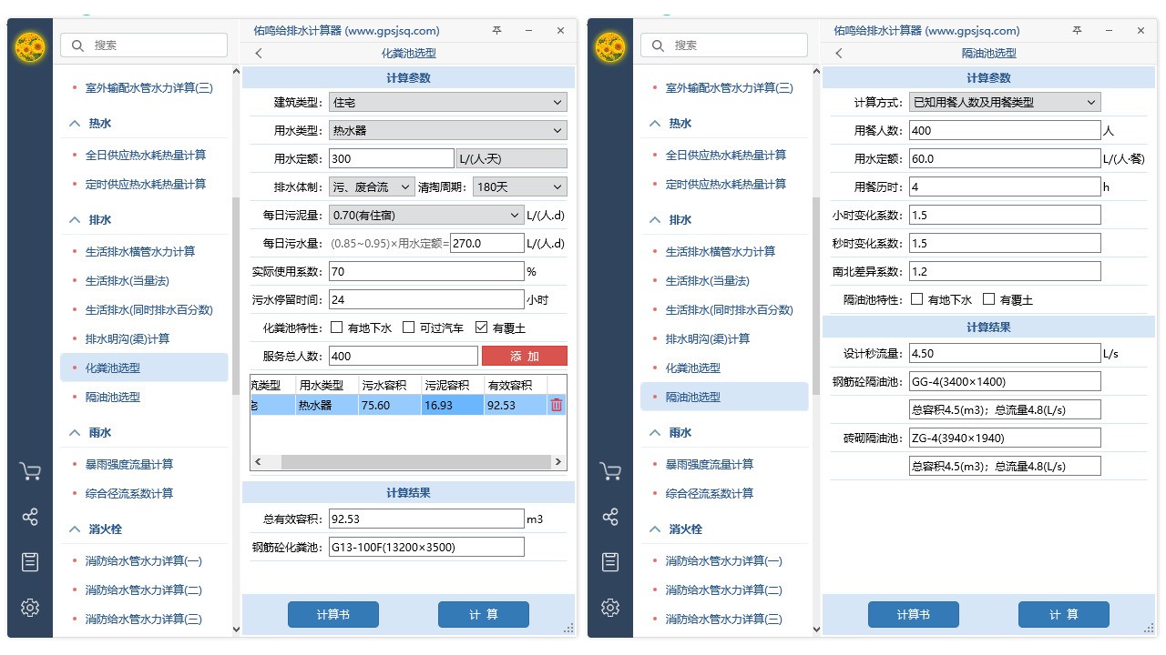Delete the 热水器 table row via trash icon
Image resolution: width=1166 pixels, height=655 pixels.
tap(557, 404)
